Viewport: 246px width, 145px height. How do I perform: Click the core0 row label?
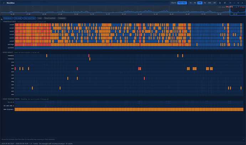tap(12, 25)
